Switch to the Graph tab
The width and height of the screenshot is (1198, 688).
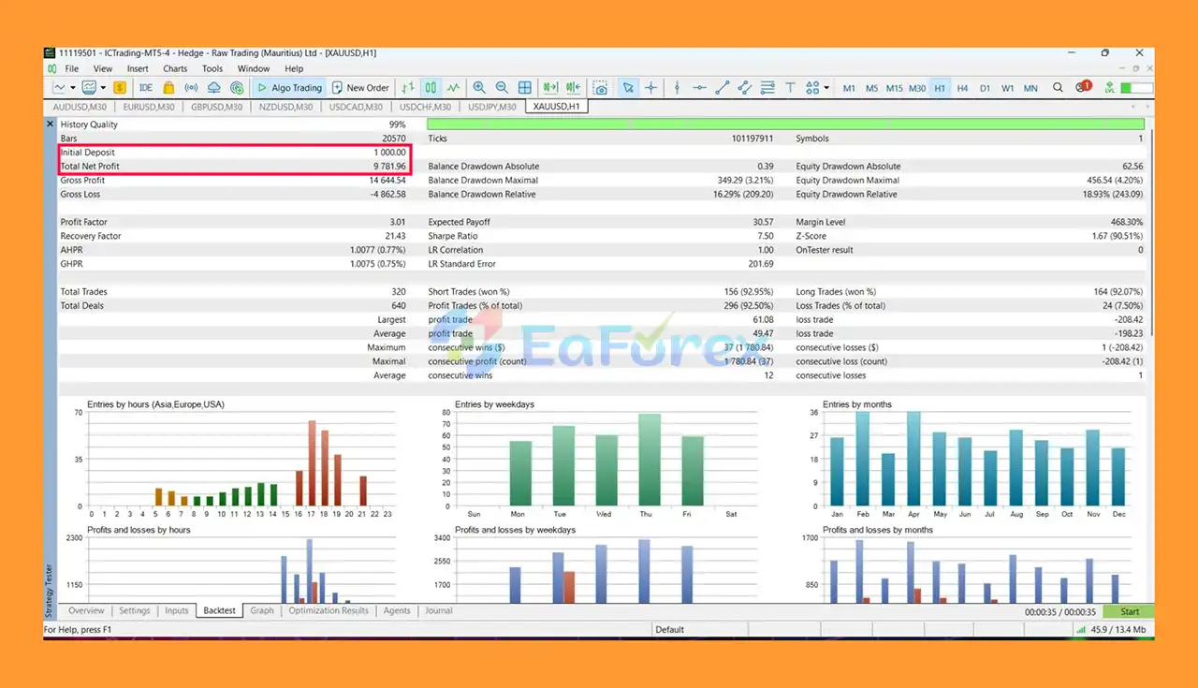[x=262, y=610]
